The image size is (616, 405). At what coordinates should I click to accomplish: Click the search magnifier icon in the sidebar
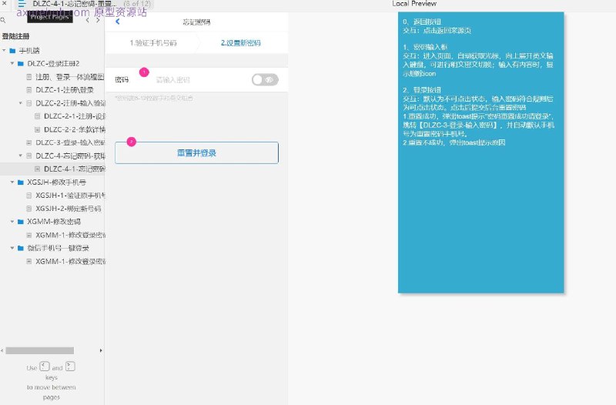point(3,20)
